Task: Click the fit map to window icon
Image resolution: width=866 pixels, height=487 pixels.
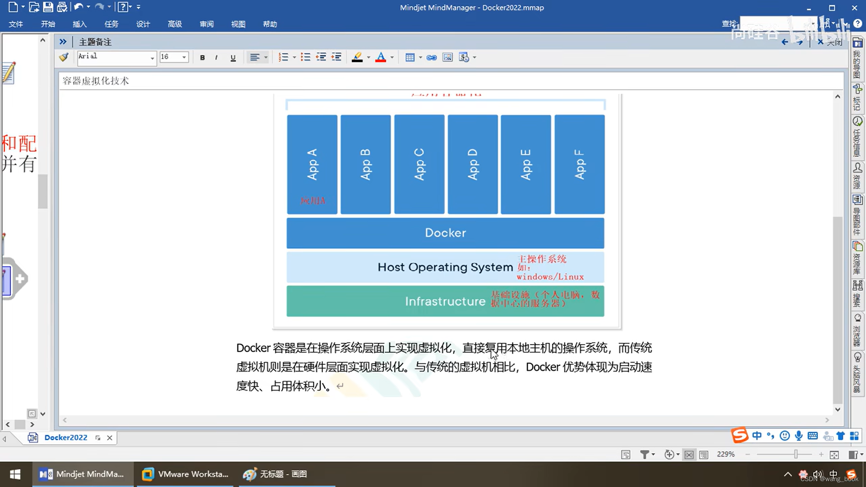Action: (x=834, y=455)
